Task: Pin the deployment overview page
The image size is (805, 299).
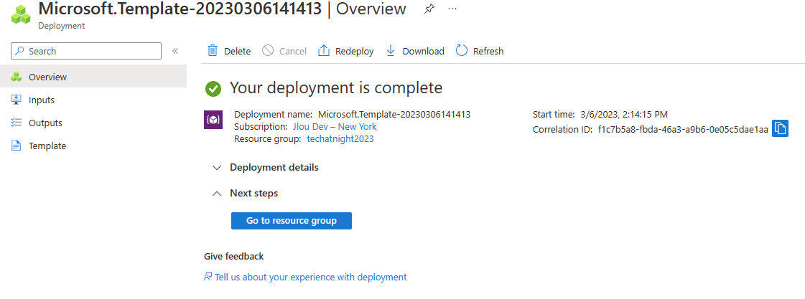Action: (x=429, y=9)
